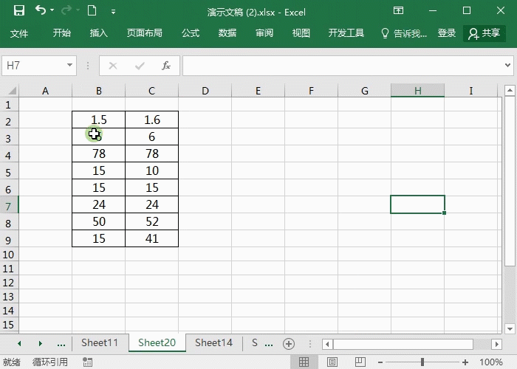Select cell C9 containing 41
Image resolution: width=517 pixels, height=369 pixels.
tap(151, 238)
